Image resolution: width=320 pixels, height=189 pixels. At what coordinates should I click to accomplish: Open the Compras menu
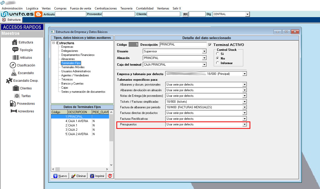tap(60, 8)
